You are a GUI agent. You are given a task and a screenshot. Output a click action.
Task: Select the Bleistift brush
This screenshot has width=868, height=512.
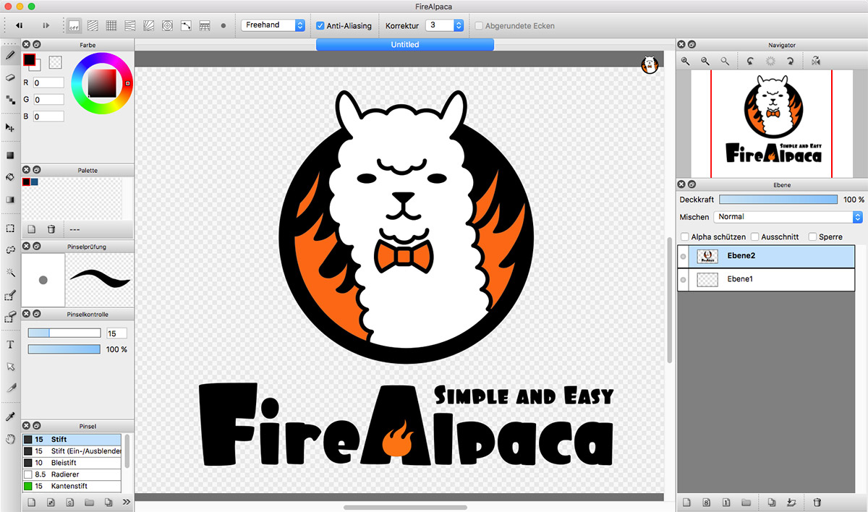click(73, 463)
